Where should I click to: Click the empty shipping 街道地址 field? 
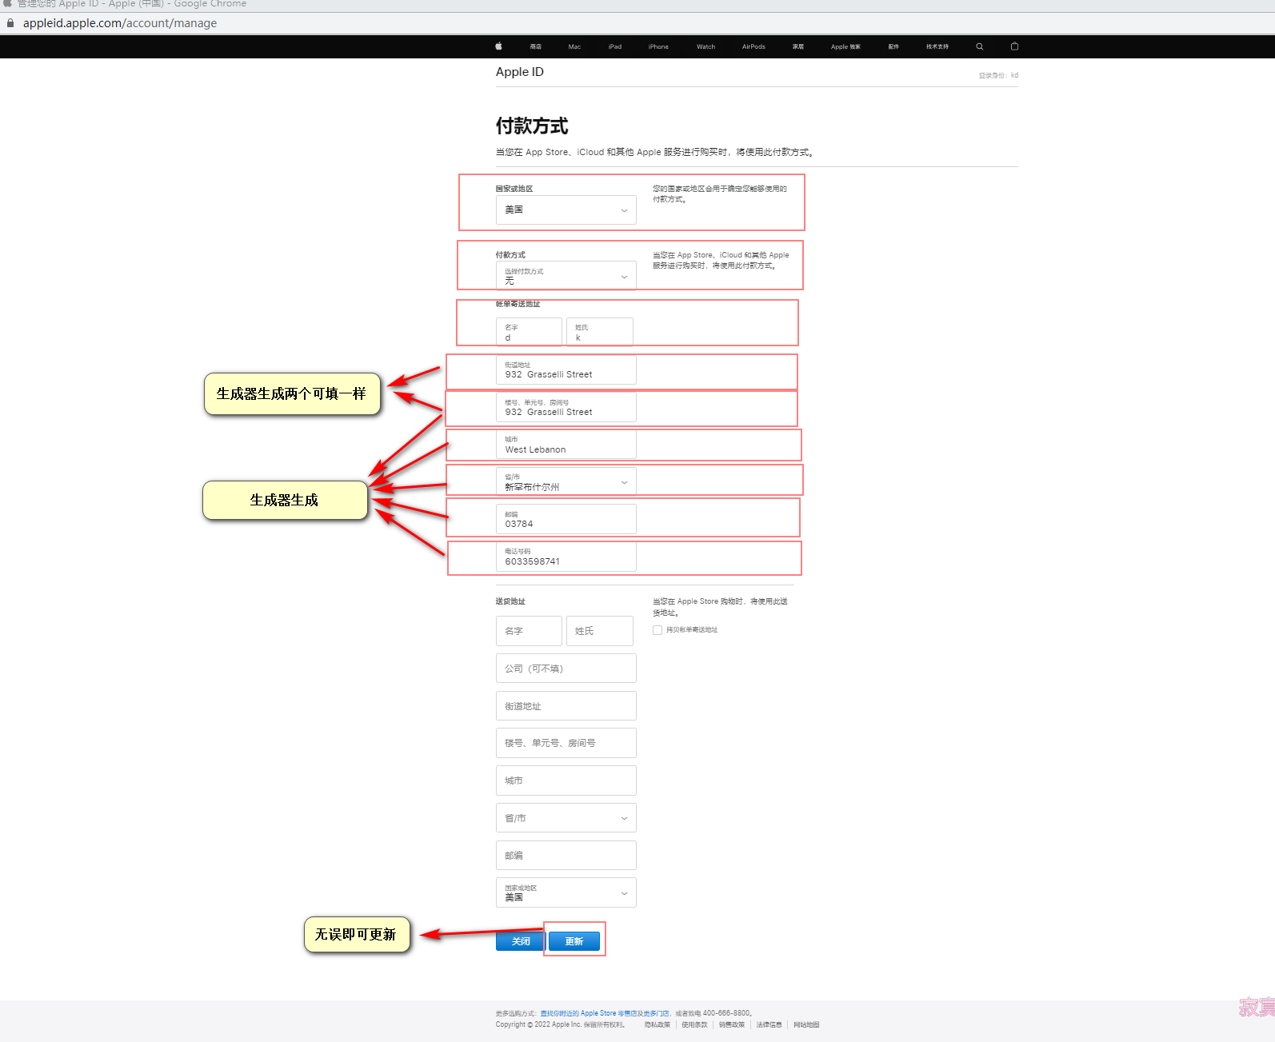(x=566, y=706)
